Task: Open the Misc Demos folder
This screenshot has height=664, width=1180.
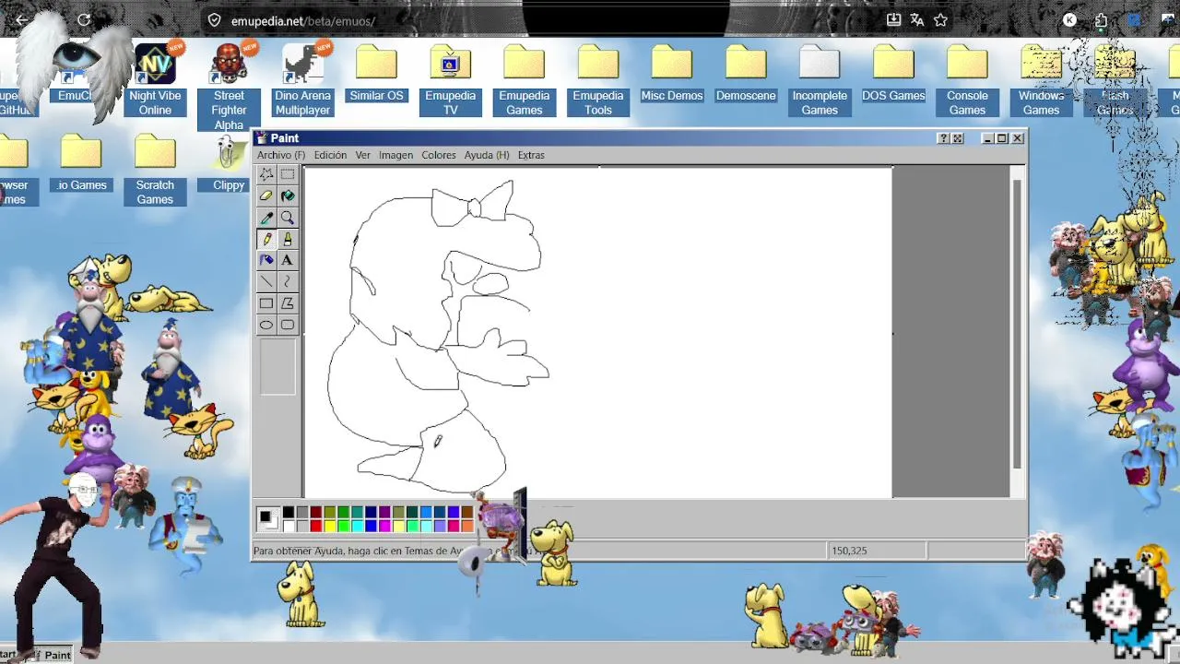Action: (672, 74)
